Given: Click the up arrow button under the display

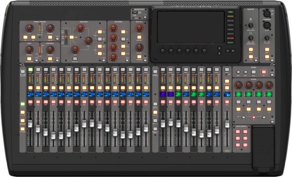Looking at the screenshot, I should point(219,48).
